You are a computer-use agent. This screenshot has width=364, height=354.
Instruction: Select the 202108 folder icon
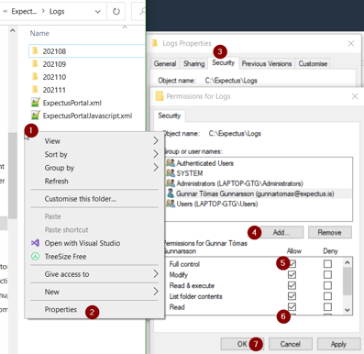coord(35,50)
